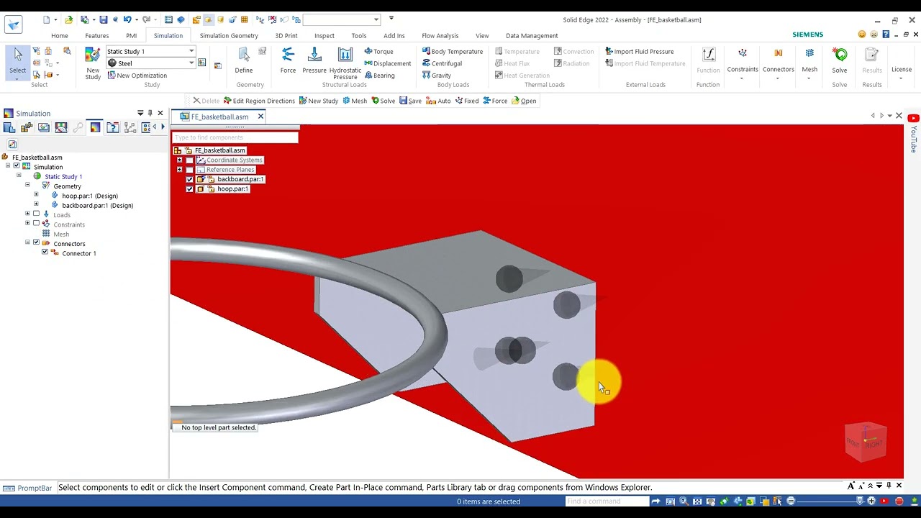
Task: Collapse the Geometry tree node
Action: pyautogui.click(x=27, y=185)
